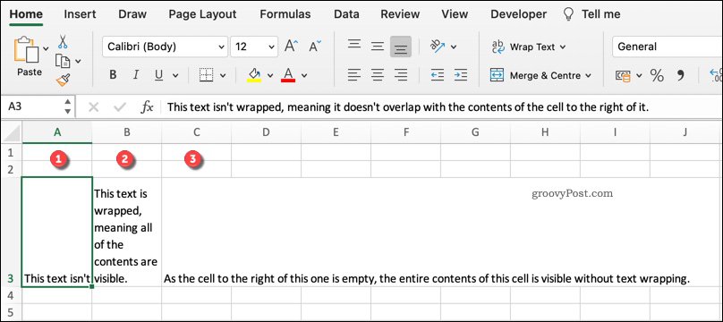Open the currency format dropdown arrow
This screenshot has width=723, height=322.
(639, 75)
